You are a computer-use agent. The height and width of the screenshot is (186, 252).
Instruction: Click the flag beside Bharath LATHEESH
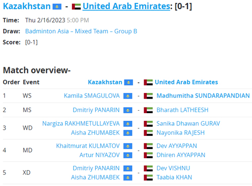click(x=148, y=110)
